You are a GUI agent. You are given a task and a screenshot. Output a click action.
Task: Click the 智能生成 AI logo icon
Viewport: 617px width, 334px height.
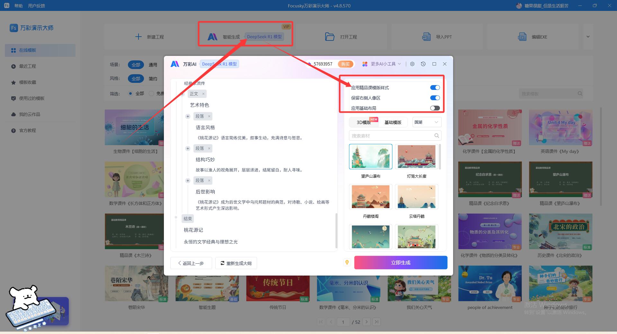[212, 37]
